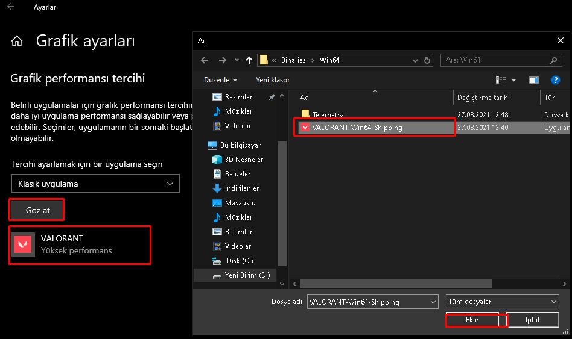Click the Telemetry folder icon
572x339 pixels.
305,114
